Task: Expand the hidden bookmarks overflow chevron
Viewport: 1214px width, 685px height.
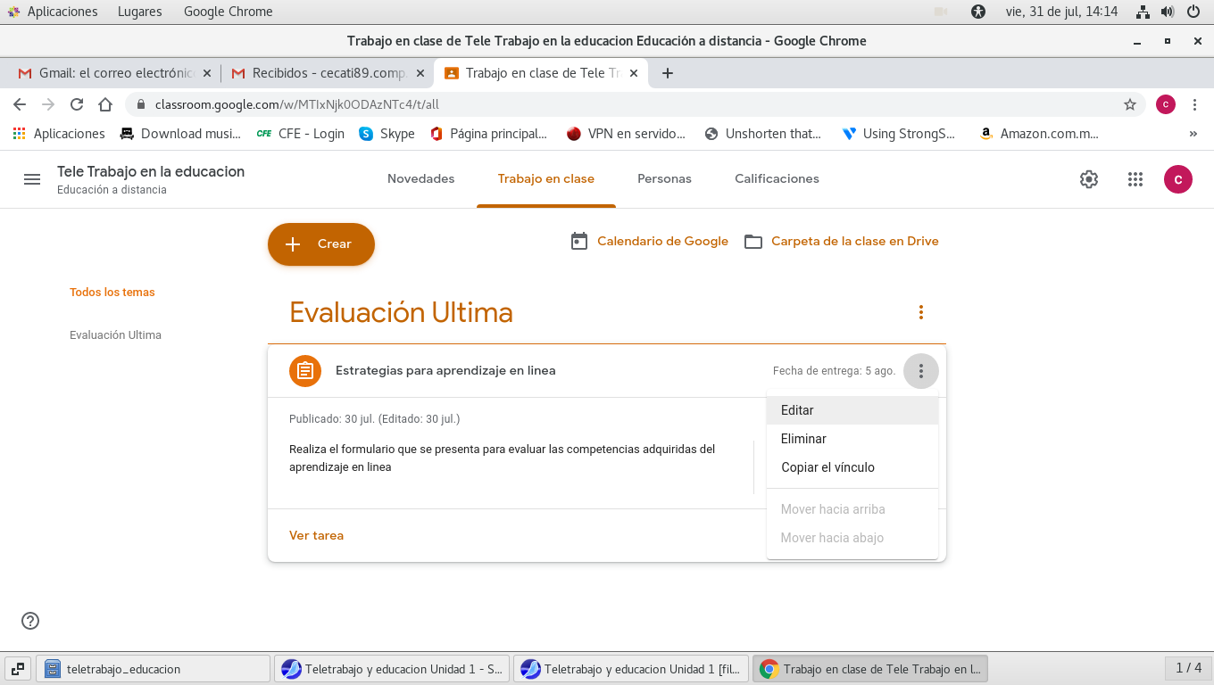Action: click(1193, 134)
